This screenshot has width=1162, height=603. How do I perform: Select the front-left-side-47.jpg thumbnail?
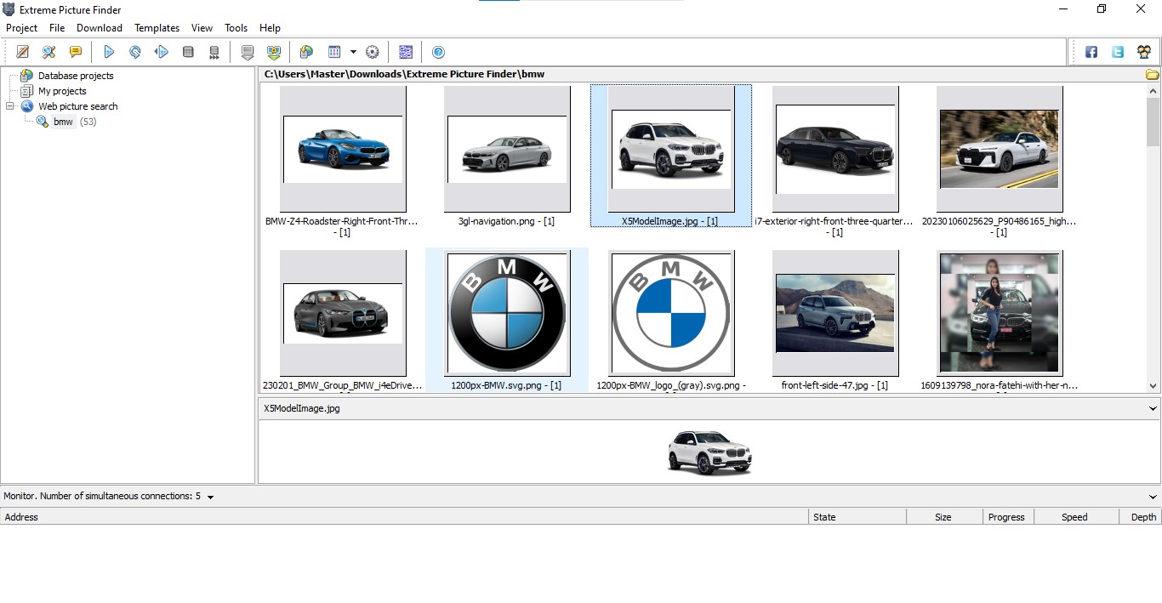(x=835, y=313)
